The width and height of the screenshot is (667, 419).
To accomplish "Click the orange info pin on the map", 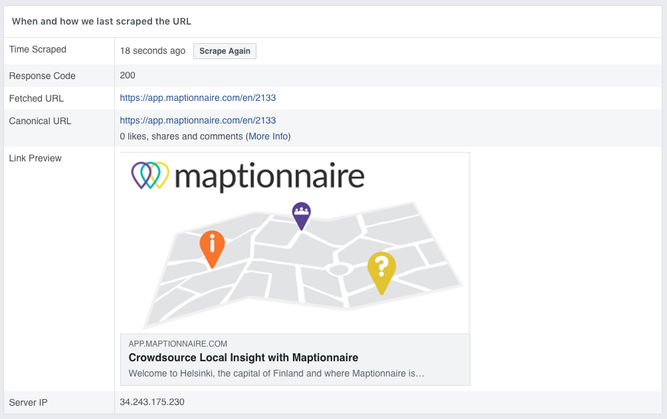I will click(212, 249).
